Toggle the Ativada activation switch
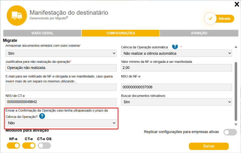 tap(219, 19)
